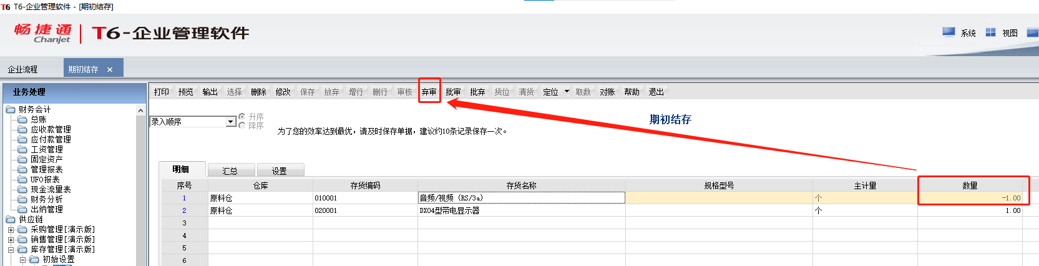
Task: Switch to the 设置 tab
Action: click(x=280, y=170)
